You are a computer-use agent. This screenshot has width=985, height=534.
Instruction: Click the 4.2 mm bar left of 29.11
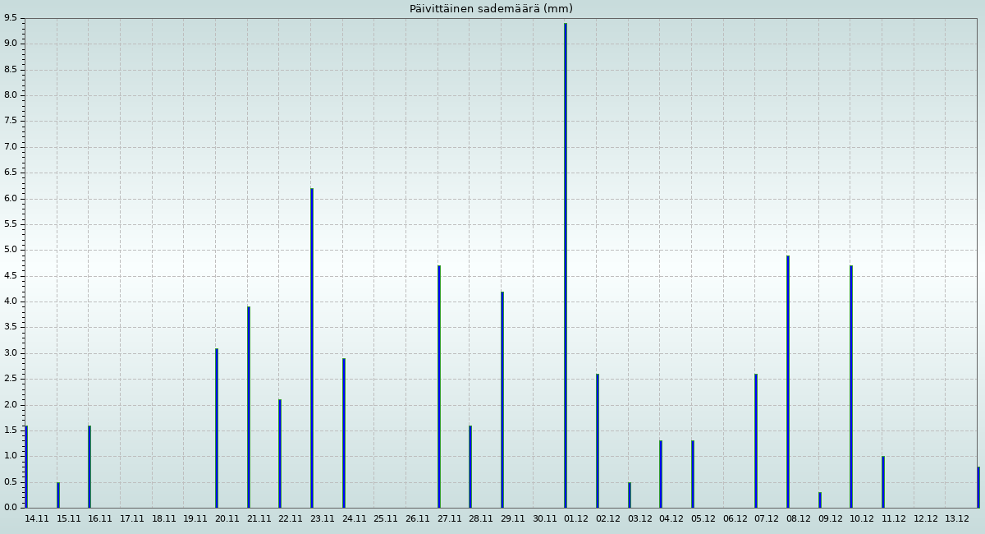(502, 399)
